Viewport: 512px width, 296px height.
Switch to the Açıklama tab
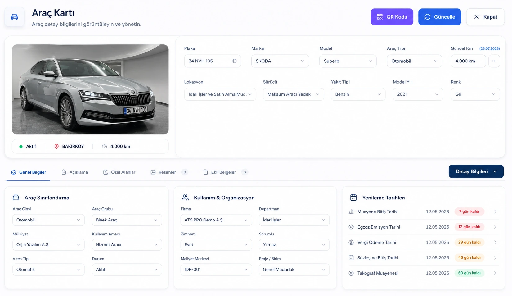(x=75, y=172)
